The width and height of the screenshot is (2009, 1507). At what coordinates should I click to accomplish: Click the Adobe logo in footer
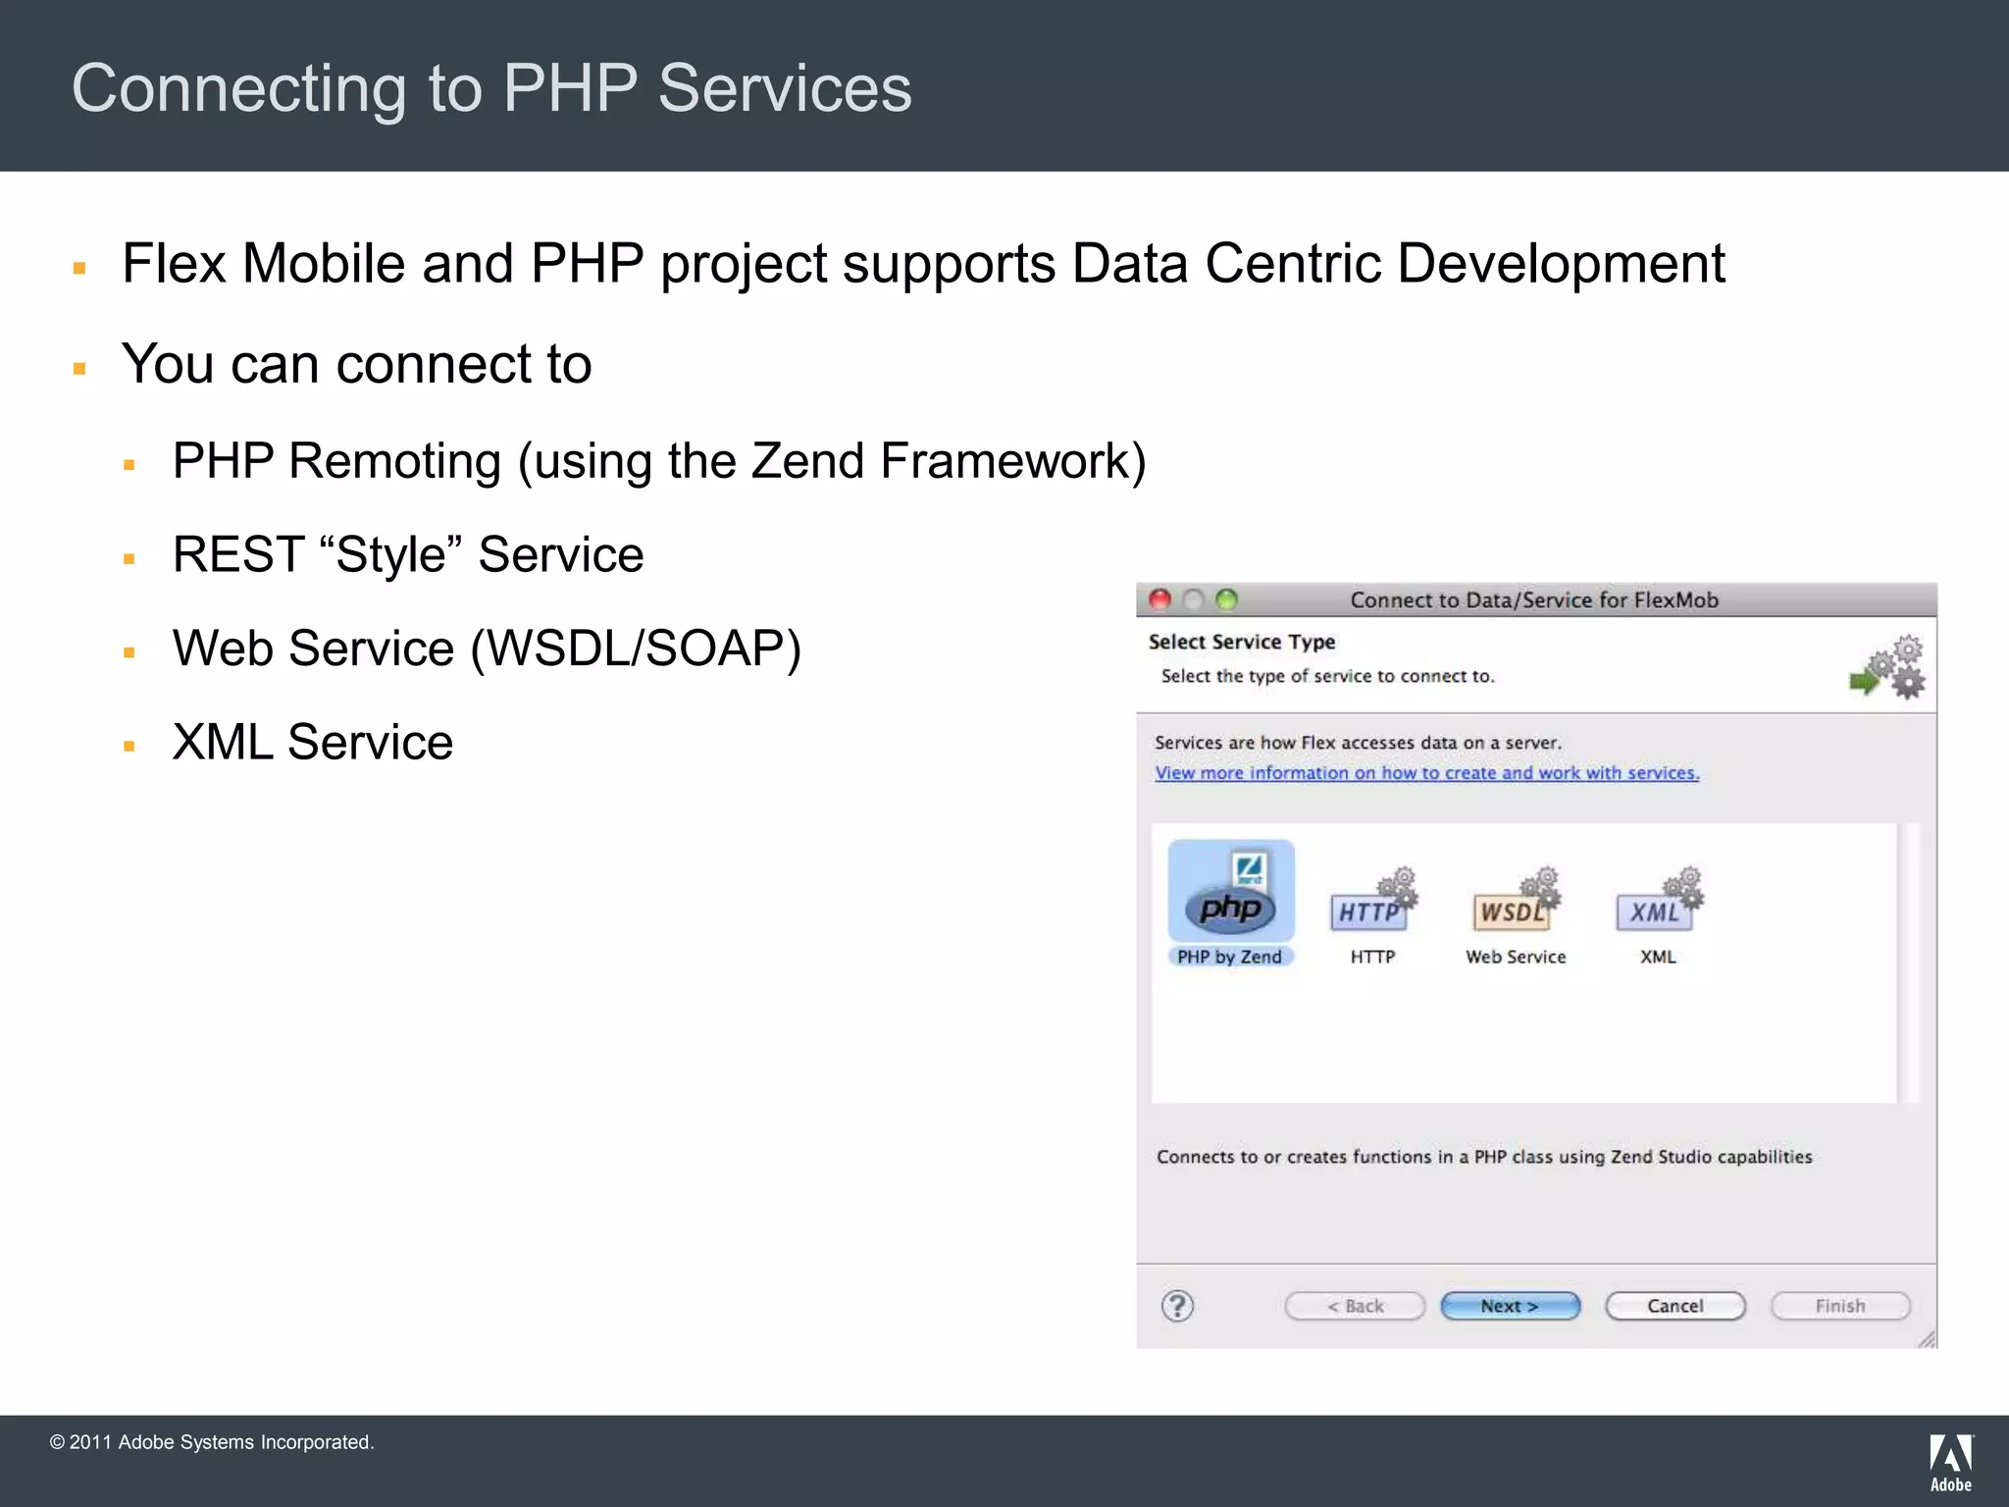tap(1951, 1463)
